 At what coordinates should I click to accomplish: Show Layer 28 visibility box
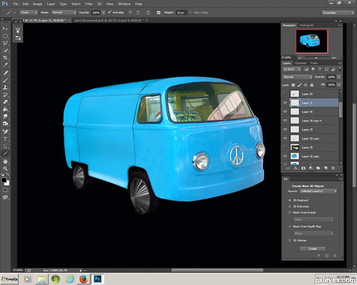[x=285, y=147]
